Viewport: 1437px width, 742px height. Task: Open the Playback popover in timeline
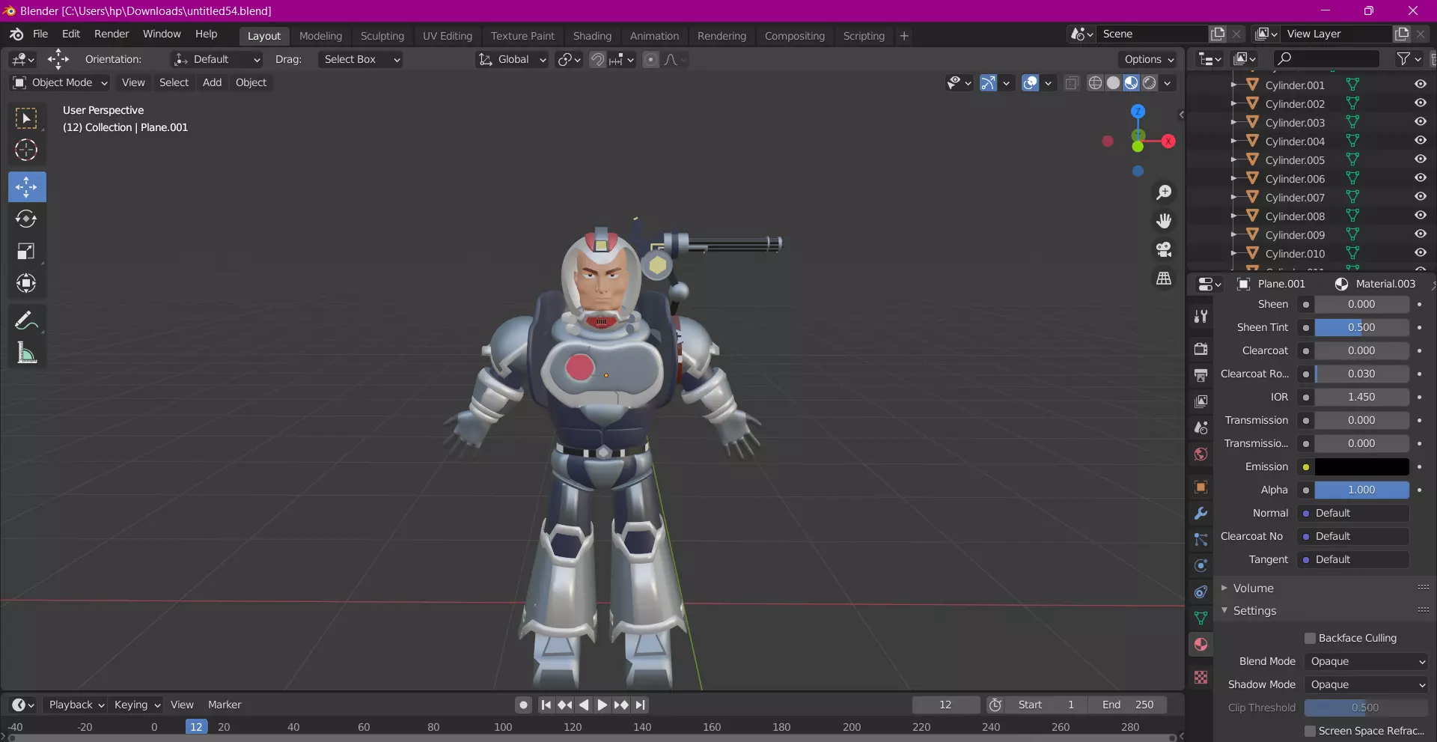(76, 705)
